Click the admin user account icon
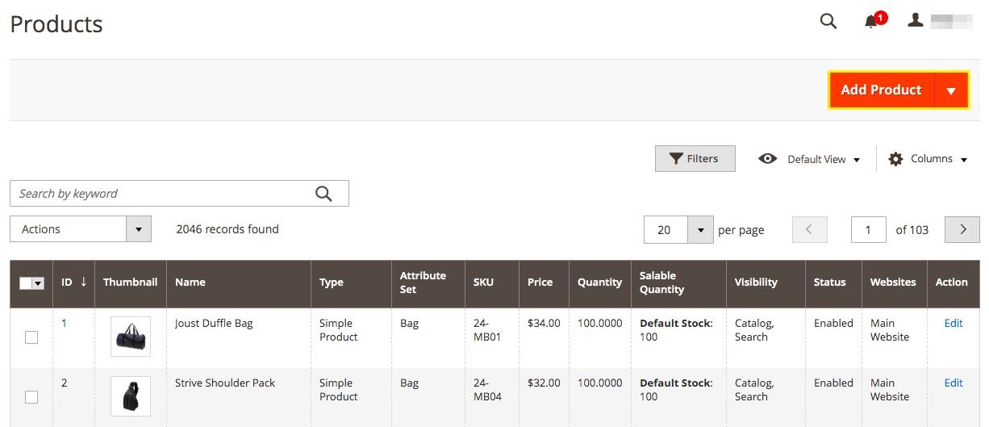The image size is (989, 427). pyautogui.click(x=915, y=21)
